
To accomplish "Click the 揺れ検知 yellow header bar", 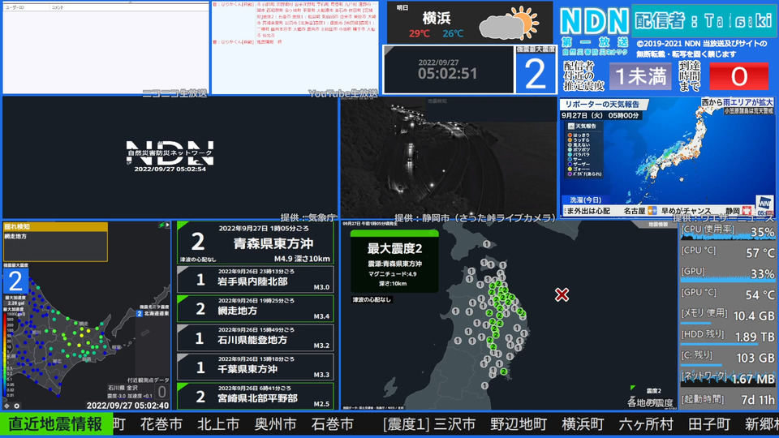I will 55,226.
